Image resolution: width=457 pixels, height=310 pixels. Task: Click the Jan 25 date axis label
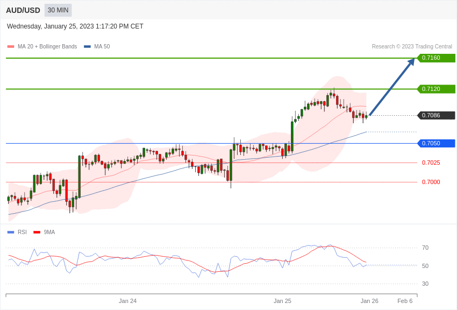point(282,301)
